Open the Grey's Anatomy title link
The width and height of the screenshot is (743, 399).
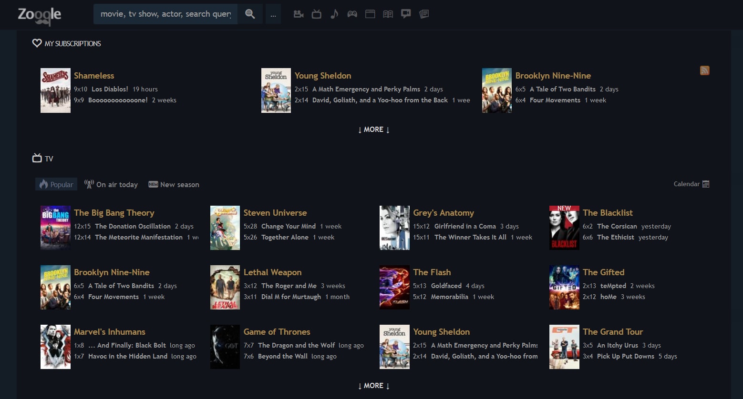click(444, 213)
